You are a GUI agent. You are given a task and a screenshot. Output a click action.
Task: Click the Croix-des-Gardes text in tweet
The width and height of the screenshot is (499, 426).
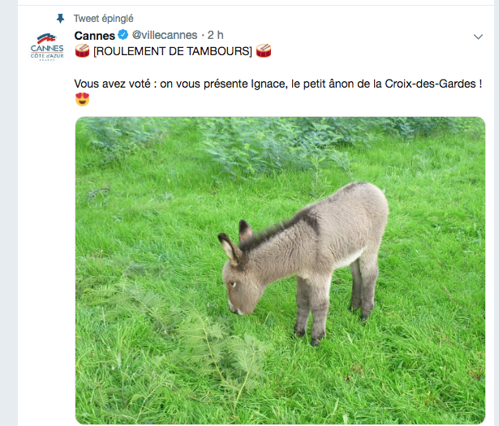(x=430, y=84)
